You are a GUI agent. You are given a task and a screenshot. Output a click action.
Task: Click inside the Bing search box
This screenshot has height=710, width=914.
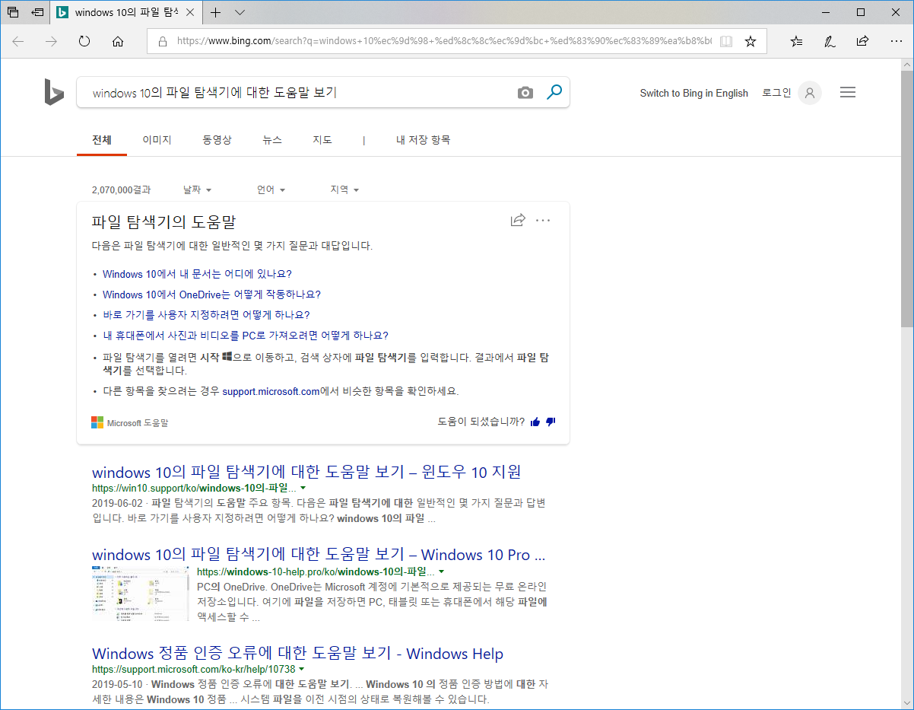pos(297,93)
